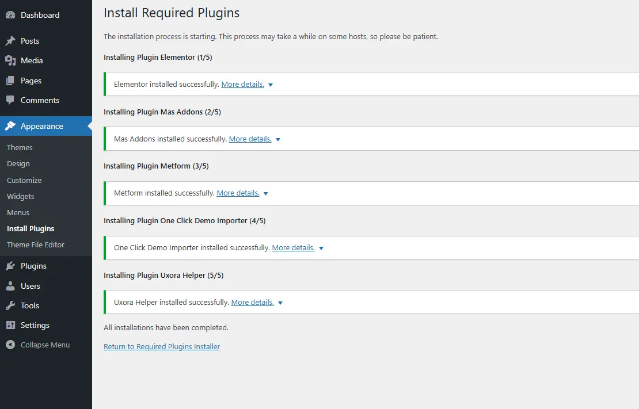Screen dimensions: 639x409
Task: Open Themes submenu item
Action: click(20, 147)
